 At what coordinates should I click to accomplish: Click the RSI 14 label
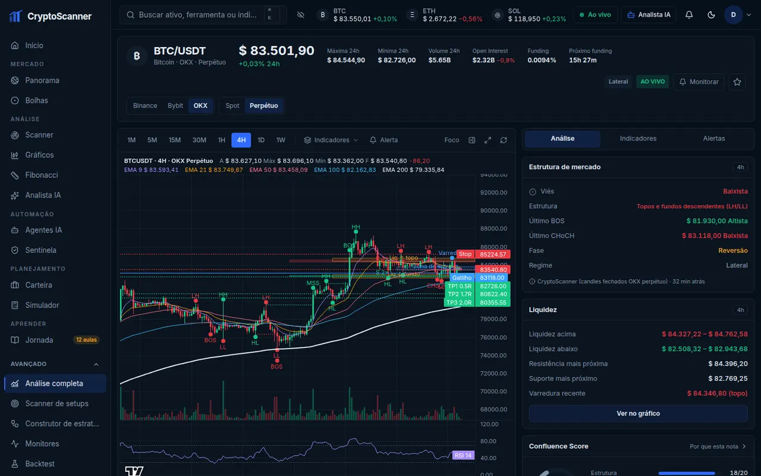463,455
